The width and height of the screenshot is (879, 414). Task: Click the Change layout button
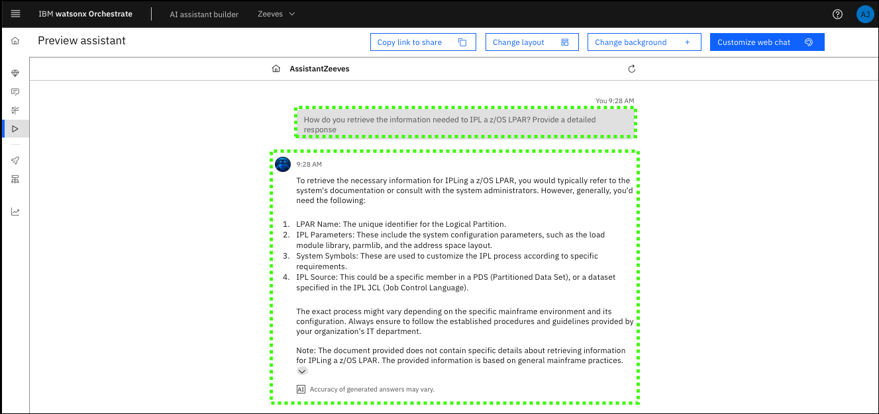tap(531, 42)
